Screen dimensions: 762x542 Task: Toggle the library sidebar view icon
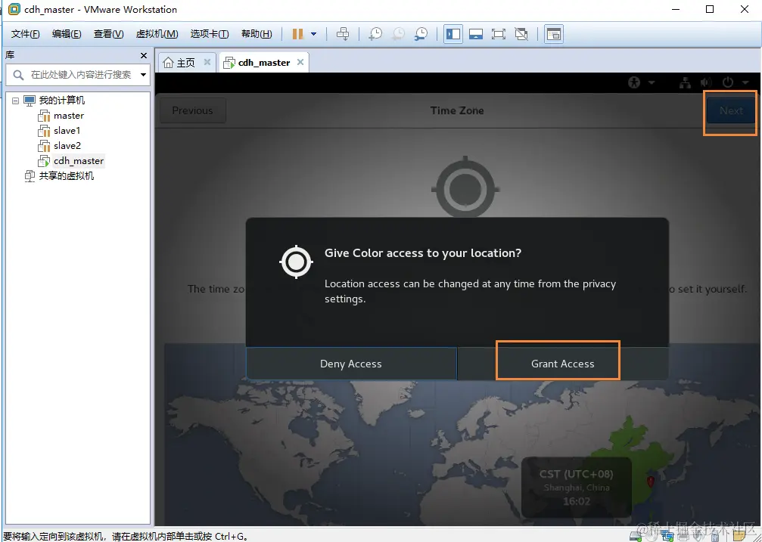[x=453, y=34]
